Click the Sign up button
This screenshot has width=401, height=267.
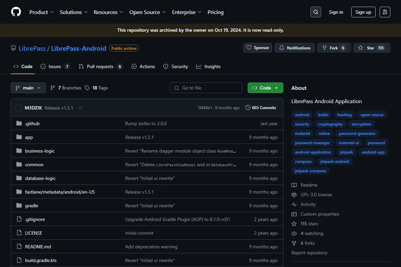pyautogui.click(x=363, y=12)
